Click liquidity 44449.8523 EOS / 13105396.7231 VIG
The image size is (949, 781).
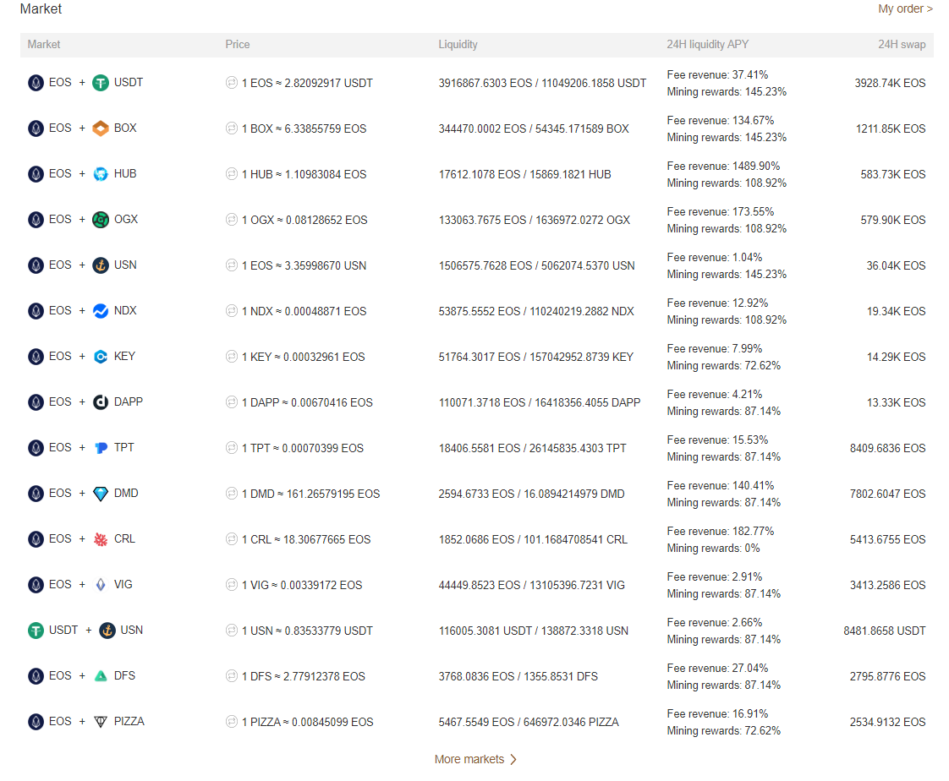(531, 585)
